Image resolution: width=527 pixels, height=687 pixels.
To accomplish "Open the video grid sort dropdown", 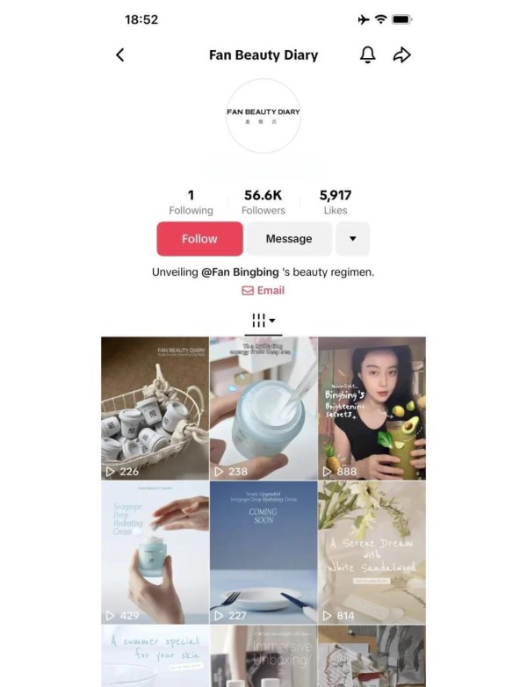I will [263, 321].
